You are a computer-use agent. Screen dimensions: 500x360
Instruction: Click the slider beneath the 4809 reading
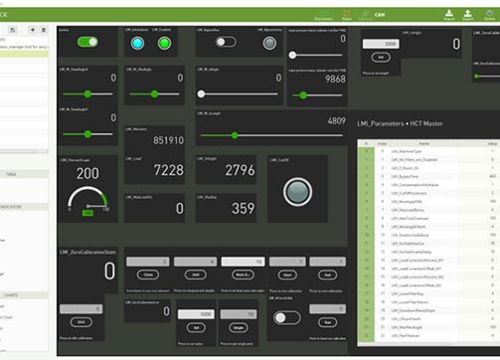pyautogui.click(x=271, y=135)
